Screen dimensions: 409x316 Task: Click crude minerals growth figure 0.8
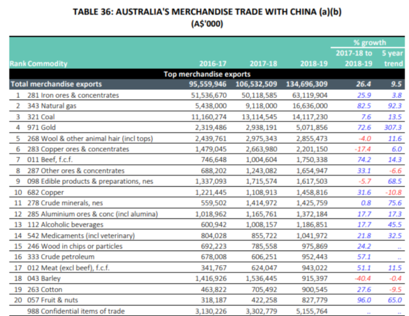pos(366,203)
